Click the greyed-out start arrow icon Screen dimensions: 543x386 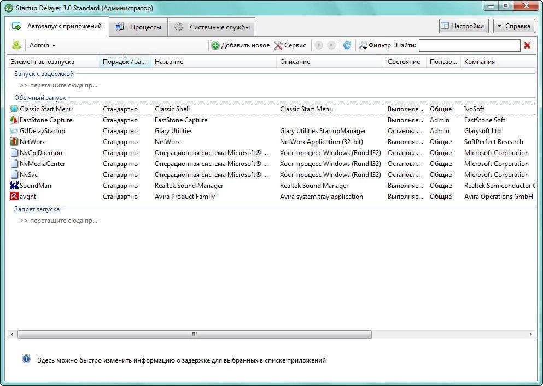point(319,45)
